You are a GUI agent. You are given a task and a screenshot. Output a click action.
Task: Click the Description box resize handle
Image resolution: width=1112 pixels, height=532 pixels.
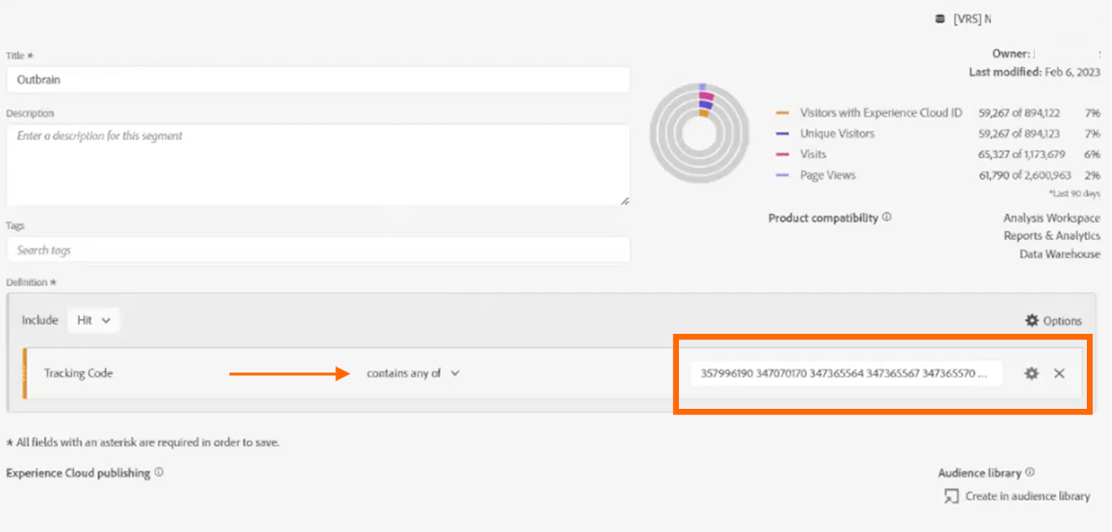point(625,201)
